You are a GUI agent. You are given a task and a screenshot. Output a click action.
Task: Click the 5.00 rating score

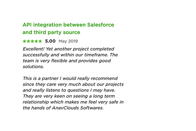pyautogui.click(x=50, y=41)
